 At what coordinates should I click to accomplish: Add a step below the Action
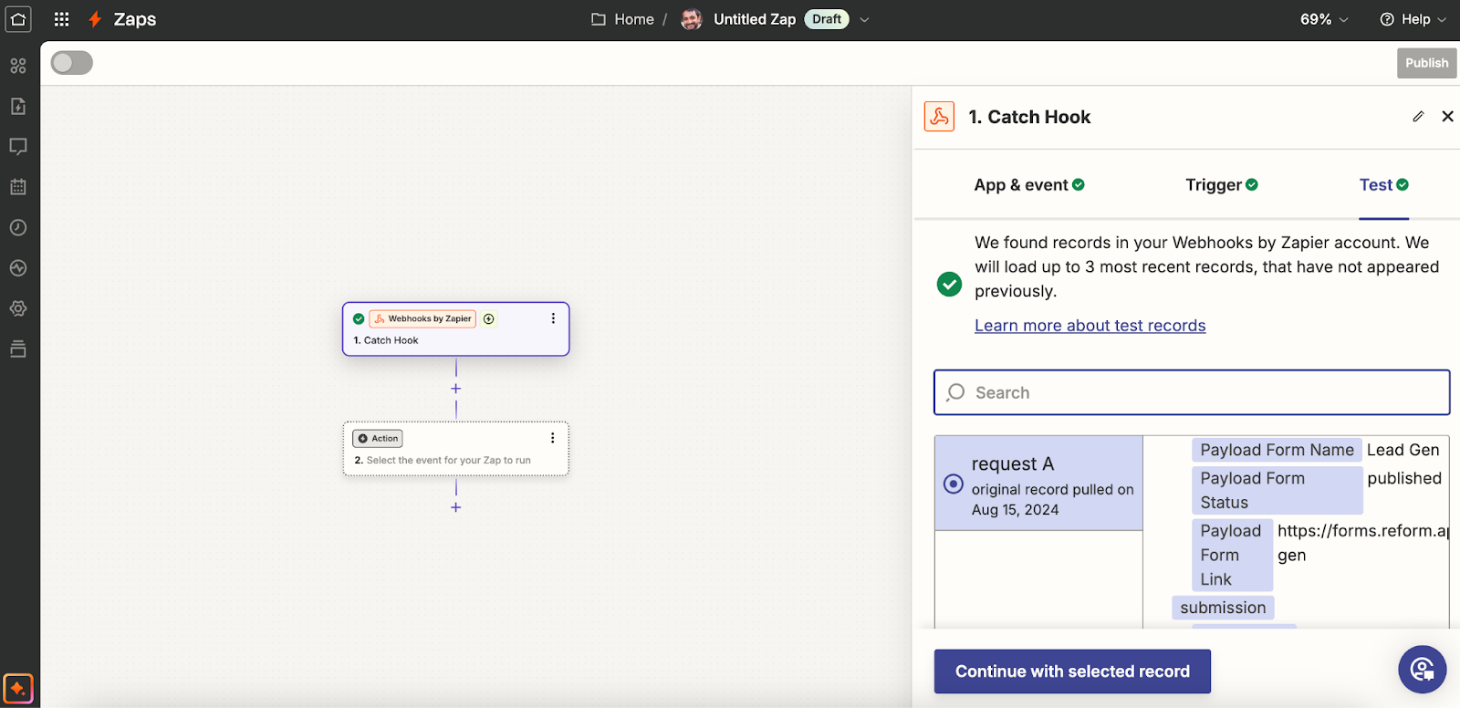click(456, 507)
